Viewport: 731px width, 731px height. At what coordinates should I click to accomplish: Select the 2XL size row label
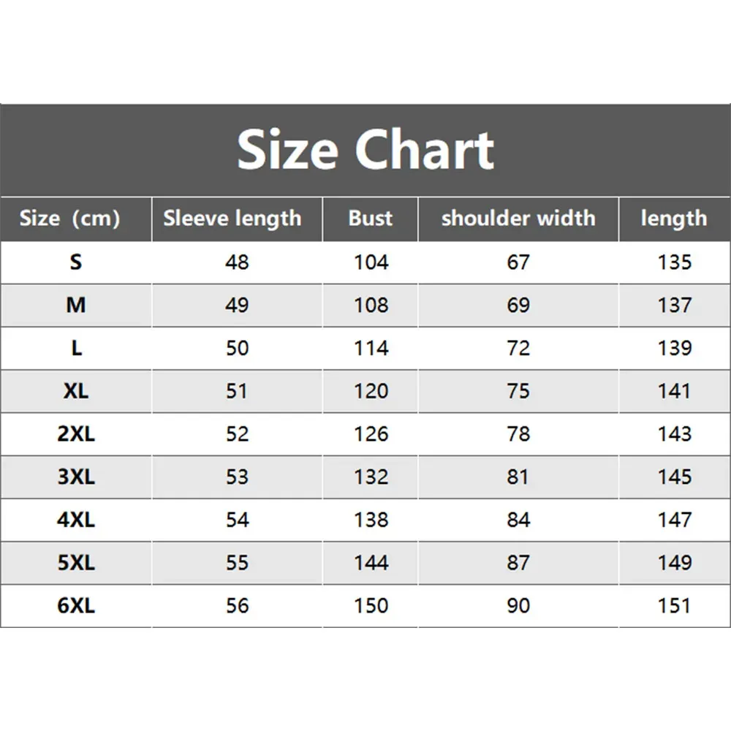point(76,434)
